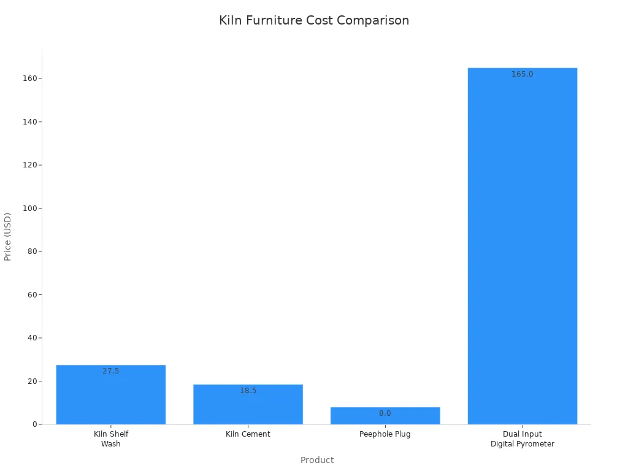Click the Kiln Cement tick label
Screen dimensions: 628x471
coord(248,434)
